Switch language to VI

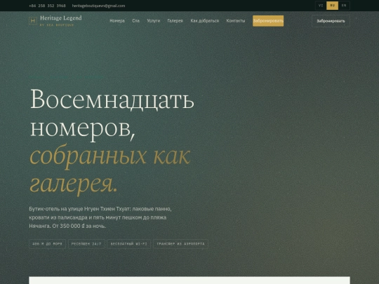321,6
